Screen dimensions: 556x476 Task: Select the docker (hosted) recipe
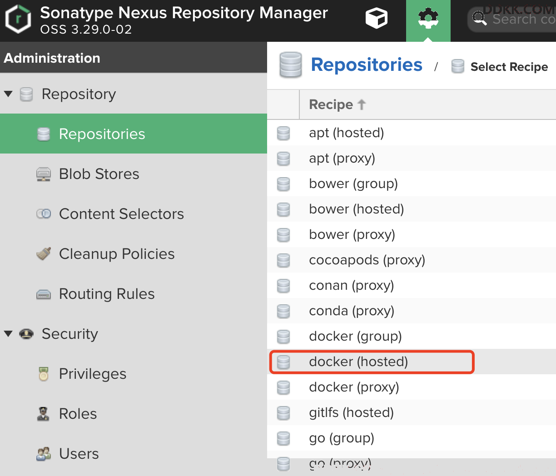point(412,362)
